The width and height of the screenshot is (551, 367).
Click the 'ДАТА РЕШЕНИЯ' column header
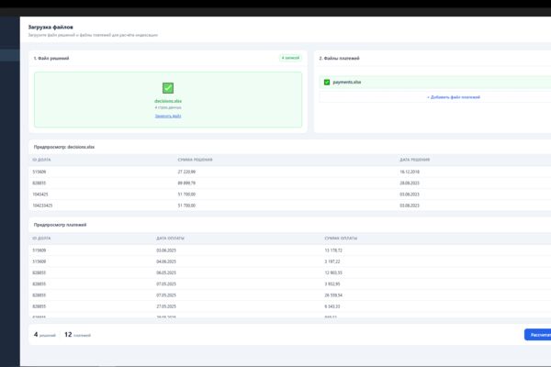[x=415, y=160]
